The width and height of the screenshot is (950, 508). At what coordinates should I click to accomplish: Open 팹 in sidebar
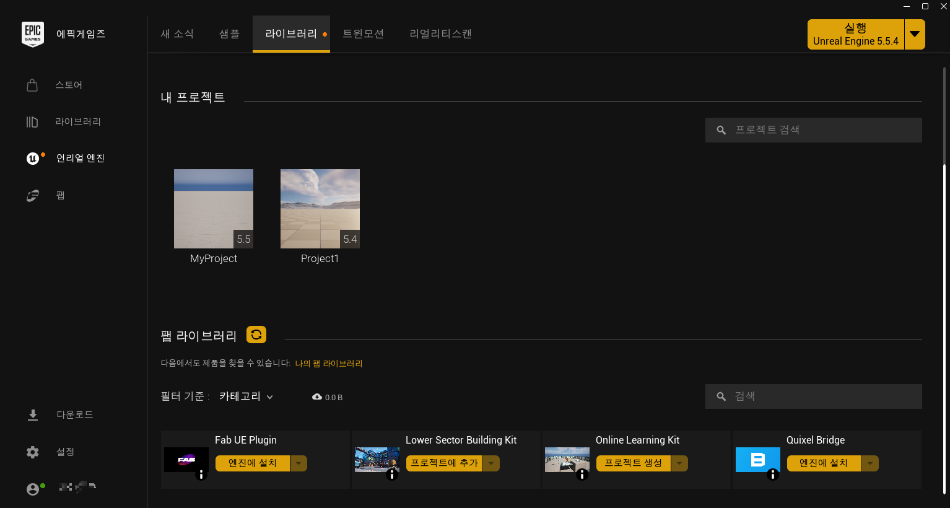pos(61,196)
